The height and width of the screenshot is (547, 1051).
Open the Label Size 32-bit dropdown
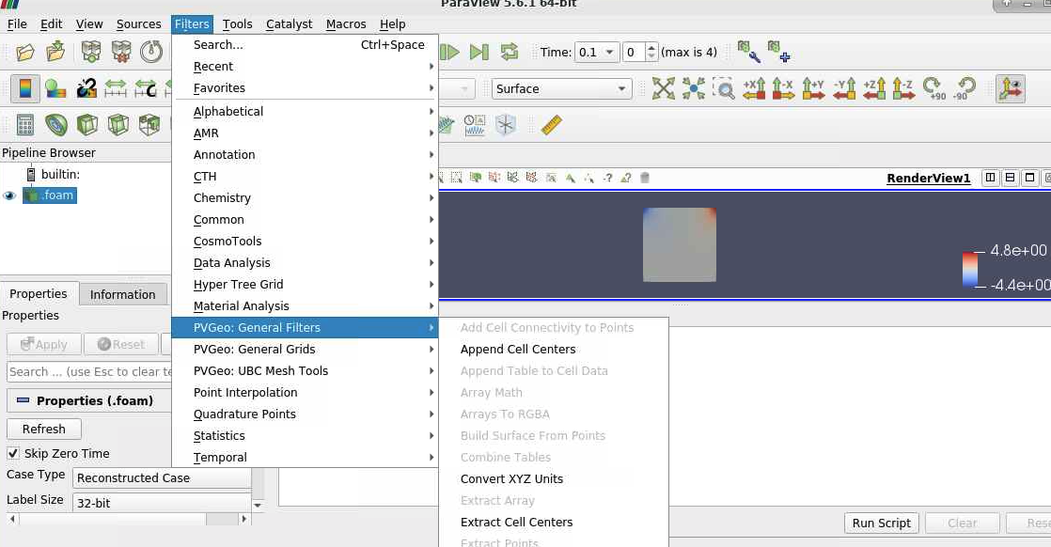[x=162, y=503]
